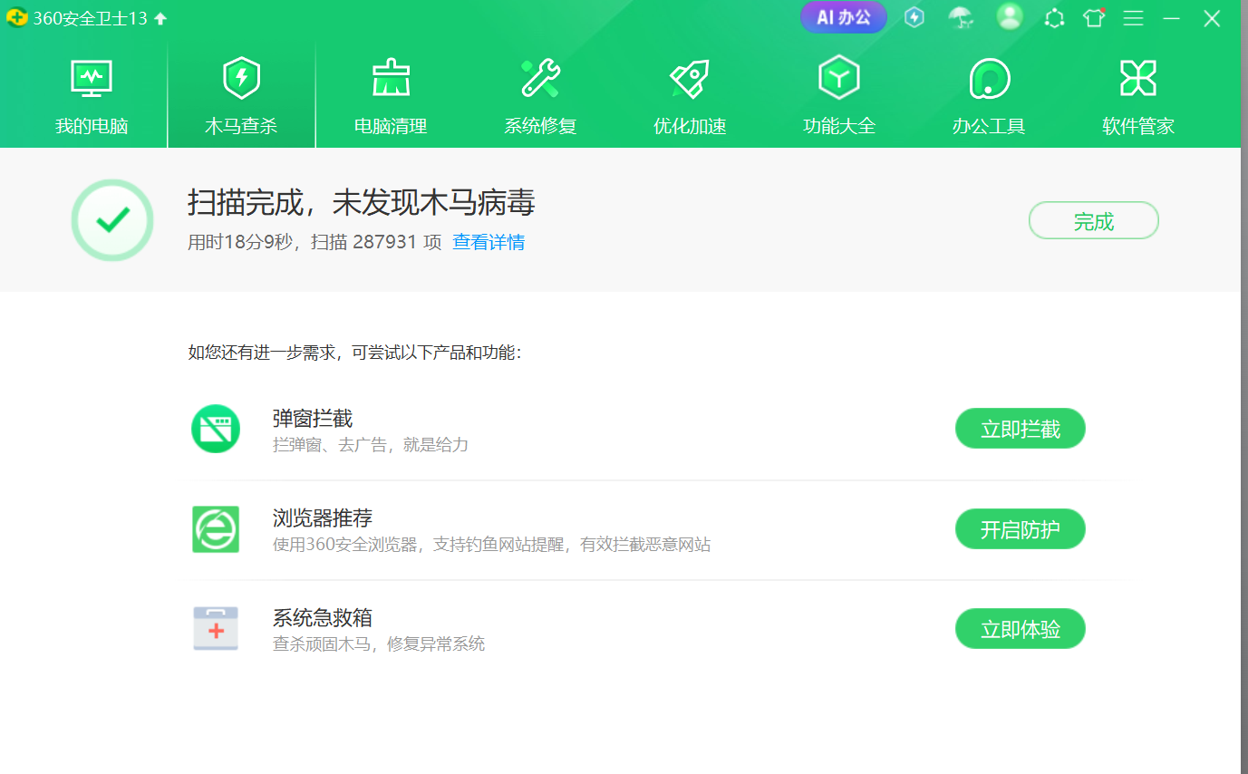
Task: Click the blue lightning hexagon icon
Action: click(x=914, y=17)
